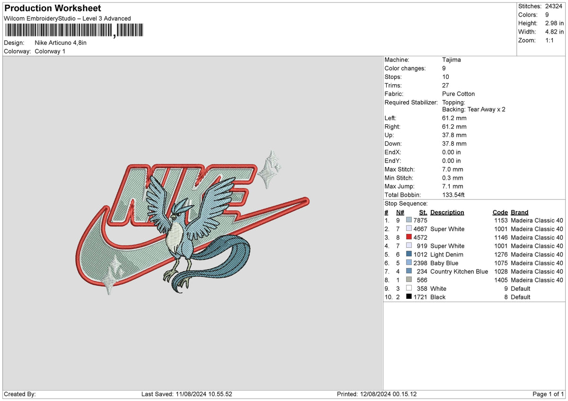Click the Super White swatch in row 4
Image resolution: width=568 pixels, height=401 pixels.
tap(409, 246)
